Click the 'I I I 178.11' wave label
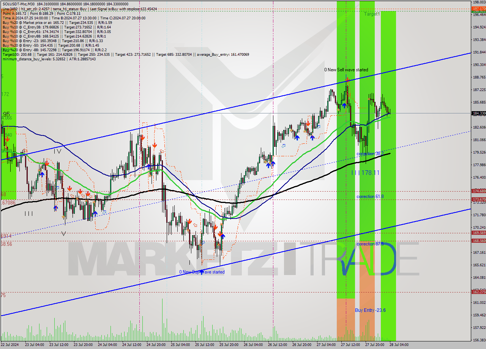 point(365,173)
